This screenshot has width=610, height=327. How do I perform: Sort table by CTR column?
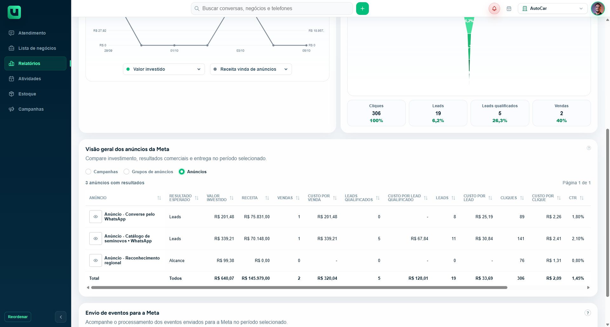tap(582, 198)
